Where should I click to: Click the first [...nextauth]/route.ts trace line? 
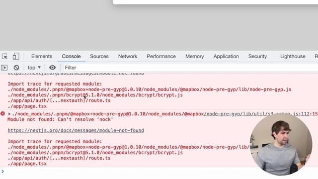click(59, 100)
